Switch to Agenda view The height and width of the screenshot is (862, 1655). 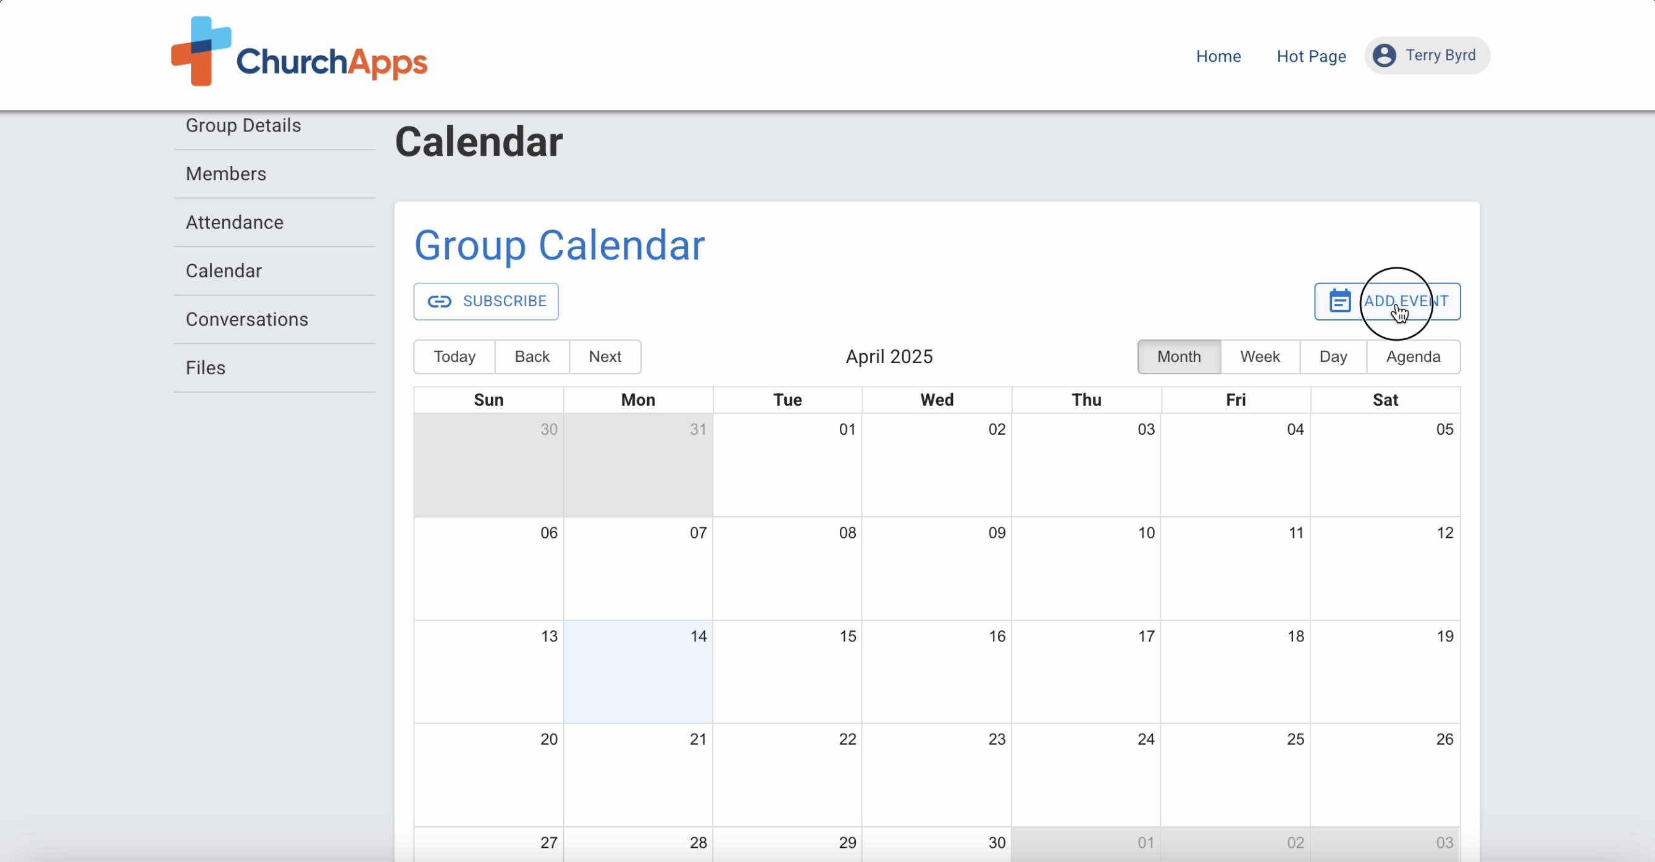click(1412, 356)
